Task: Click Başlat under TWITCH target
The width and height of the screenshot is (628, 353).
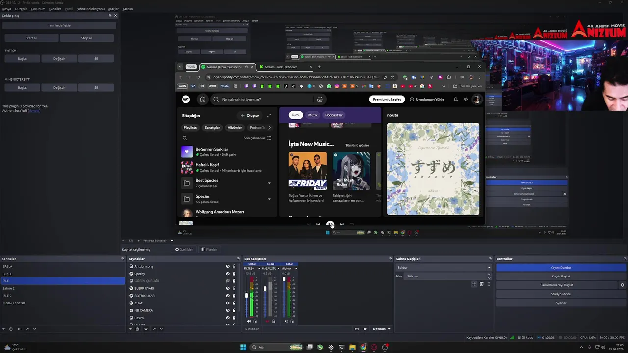Action: click(22, 58)
